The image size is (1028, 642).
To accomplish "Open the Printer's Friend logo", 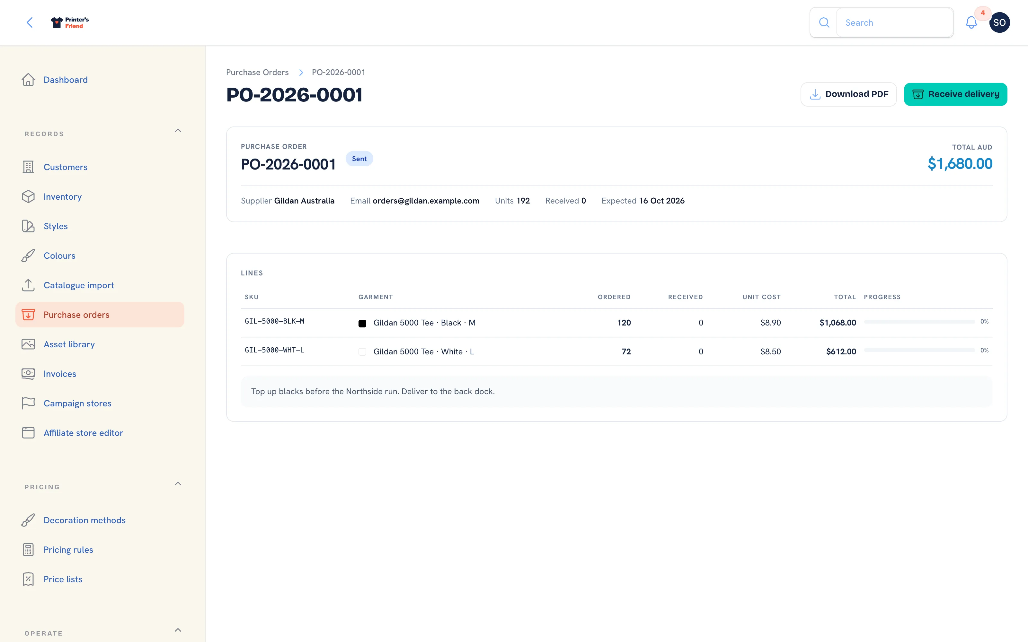I will tap(70, 22).
